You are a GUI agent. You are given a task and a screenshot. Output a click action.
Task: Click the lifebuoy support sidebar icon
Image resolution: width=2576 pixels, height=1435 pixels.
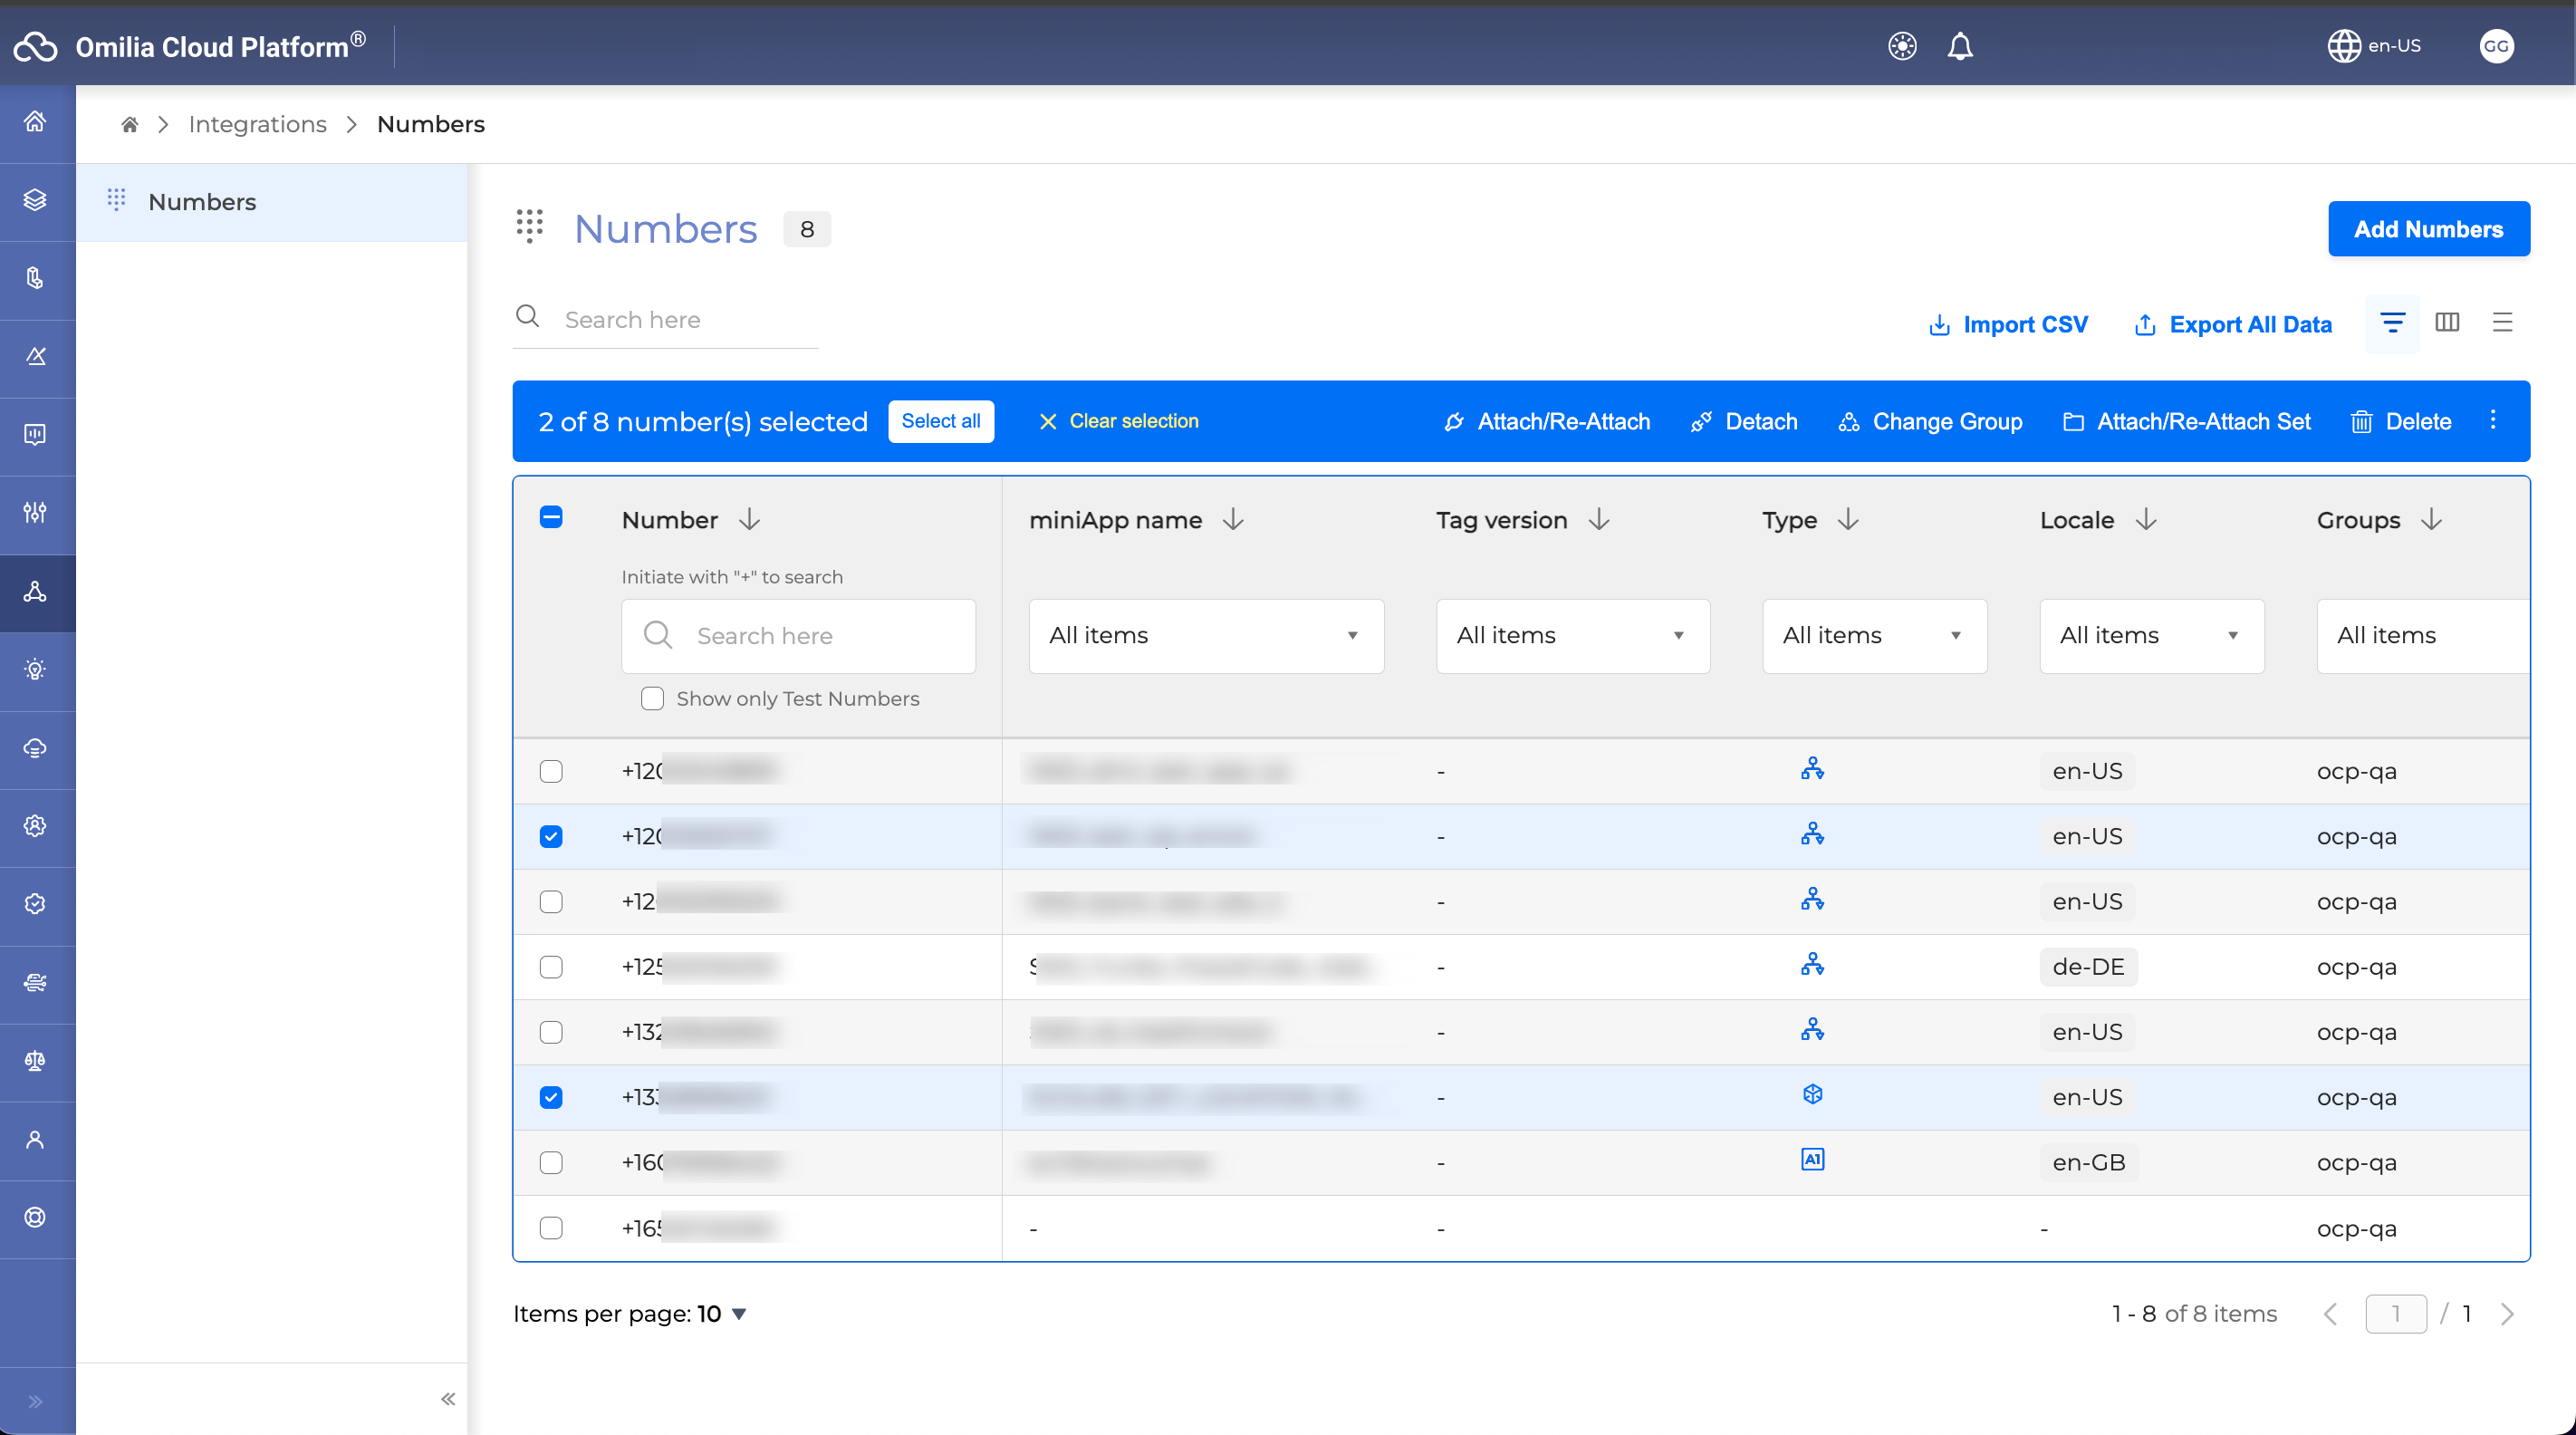(x=35, y=1217)
